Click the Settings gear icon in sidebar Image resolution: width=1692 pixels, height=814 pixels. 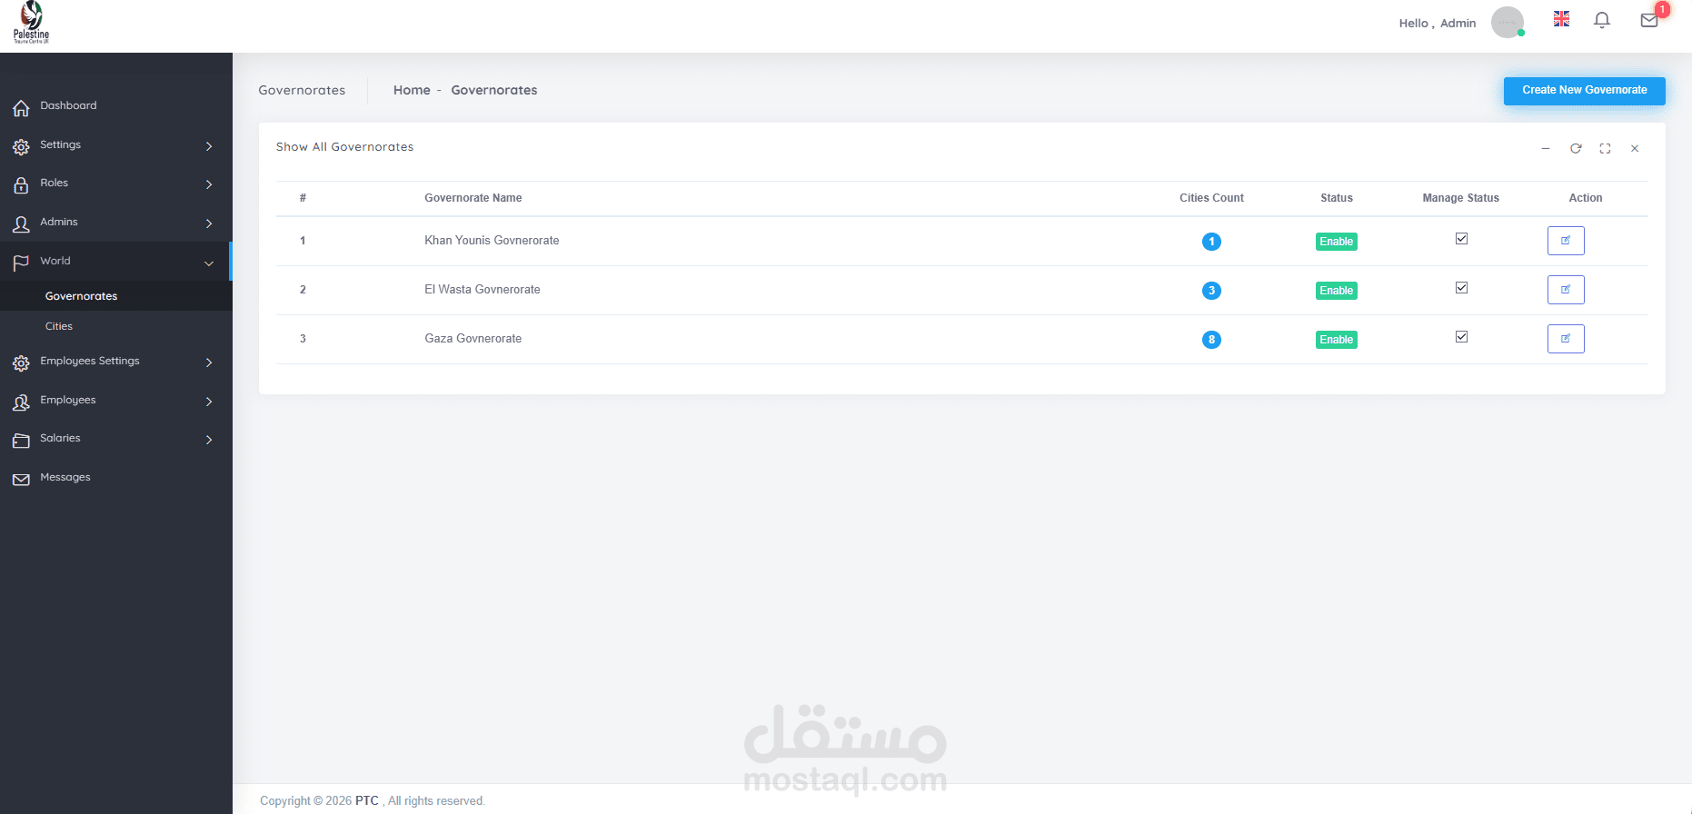click(21, 147)
